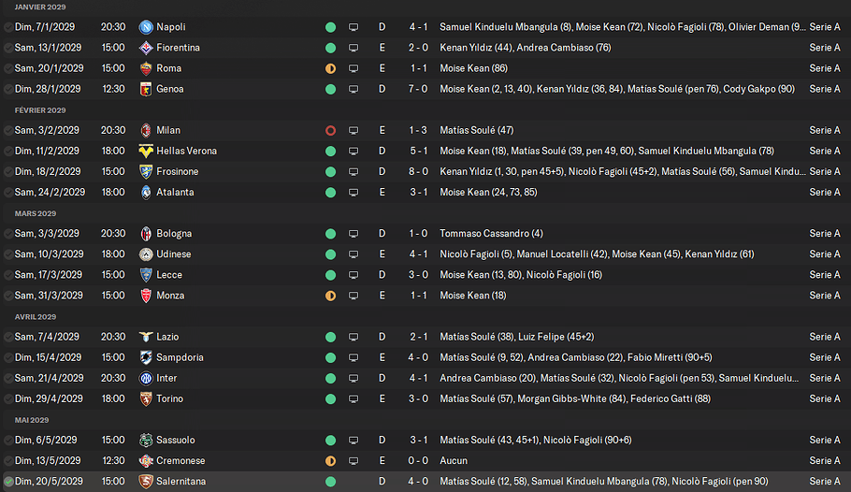Toggle the check mark beside Sam, 3/2/2029
Image resolution: width=851 pixels, height=492 pixels.
coord(7,130)
